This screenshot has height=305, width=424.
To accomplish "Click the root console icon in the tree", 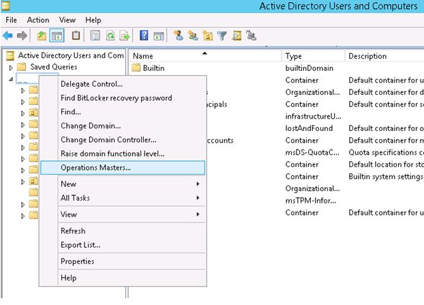I will (x=10, y=55).
